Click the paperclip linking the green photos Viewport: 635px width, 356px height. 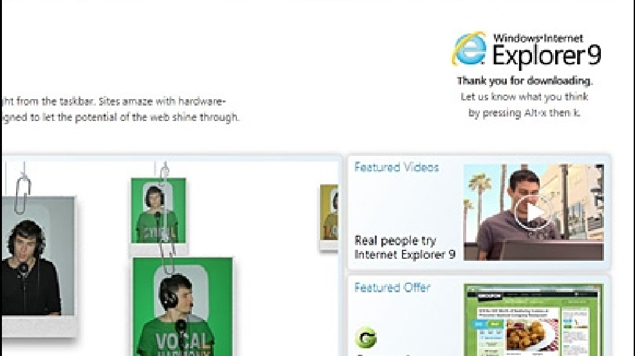point(166,243)
